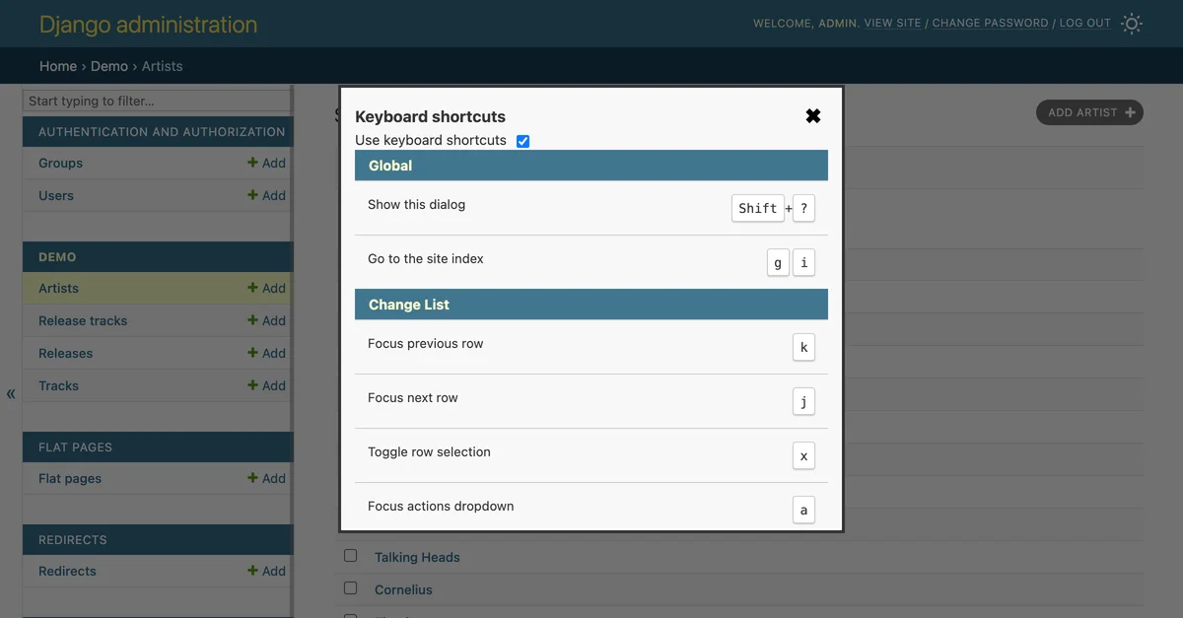Open the Cornelius artist link
Image resolution: width=1183 pixels, height=618 pixels.
click(403, 589)
